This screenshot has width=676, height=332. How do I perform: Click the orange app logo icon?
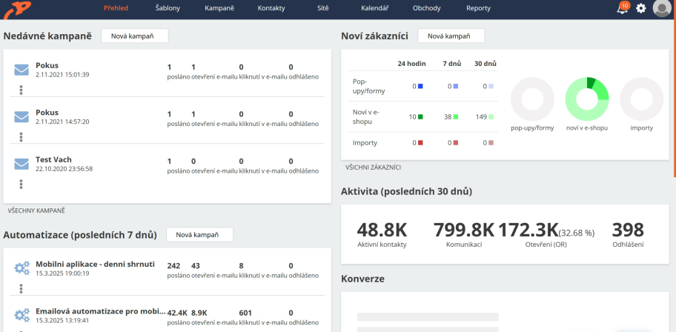point(14,9)
